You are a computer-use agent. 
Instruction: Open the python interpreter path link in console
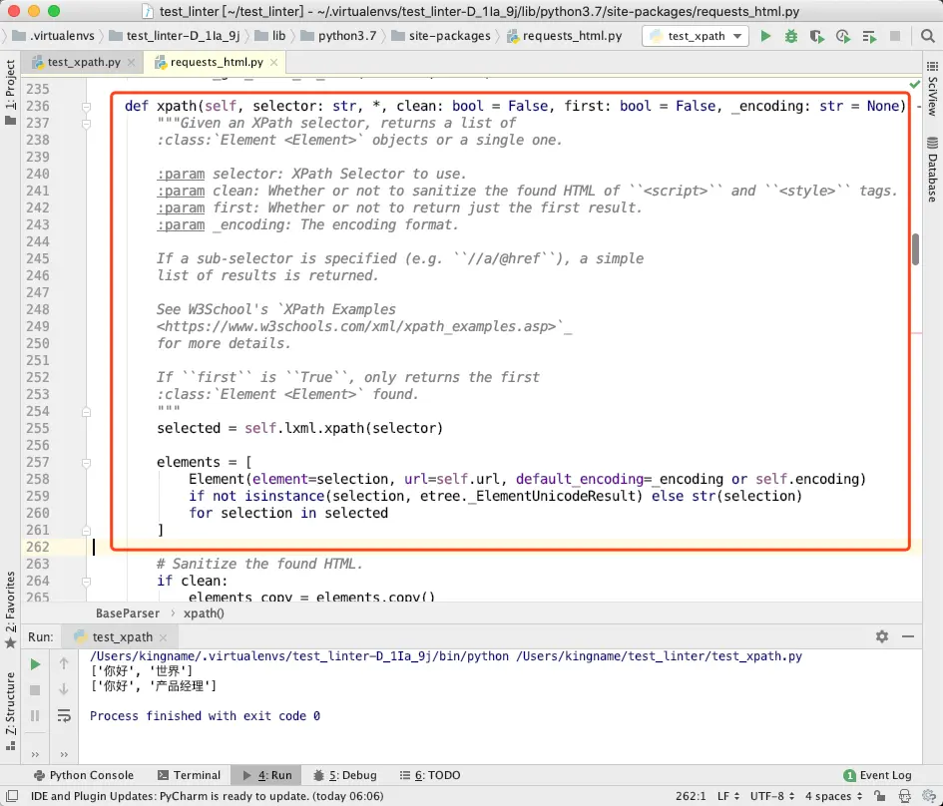[x=299, y=656]
